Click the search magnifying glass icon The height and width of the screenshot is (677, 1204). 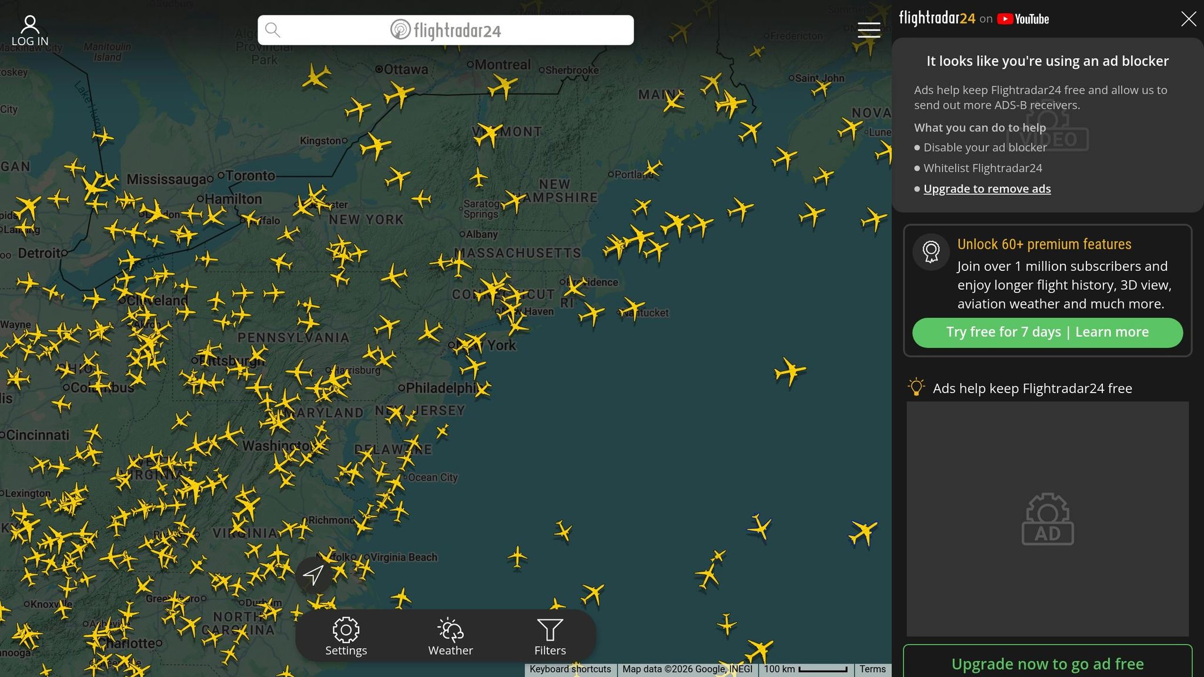[272, 30]
